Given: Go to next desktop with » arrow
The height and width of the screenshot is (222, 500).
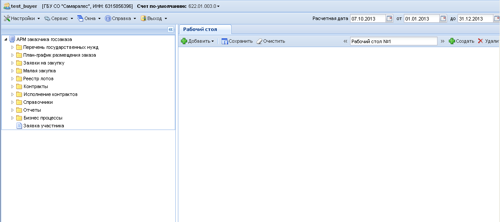Looking at the screenshot, I should pyautogui.click(x=442, y=41).
